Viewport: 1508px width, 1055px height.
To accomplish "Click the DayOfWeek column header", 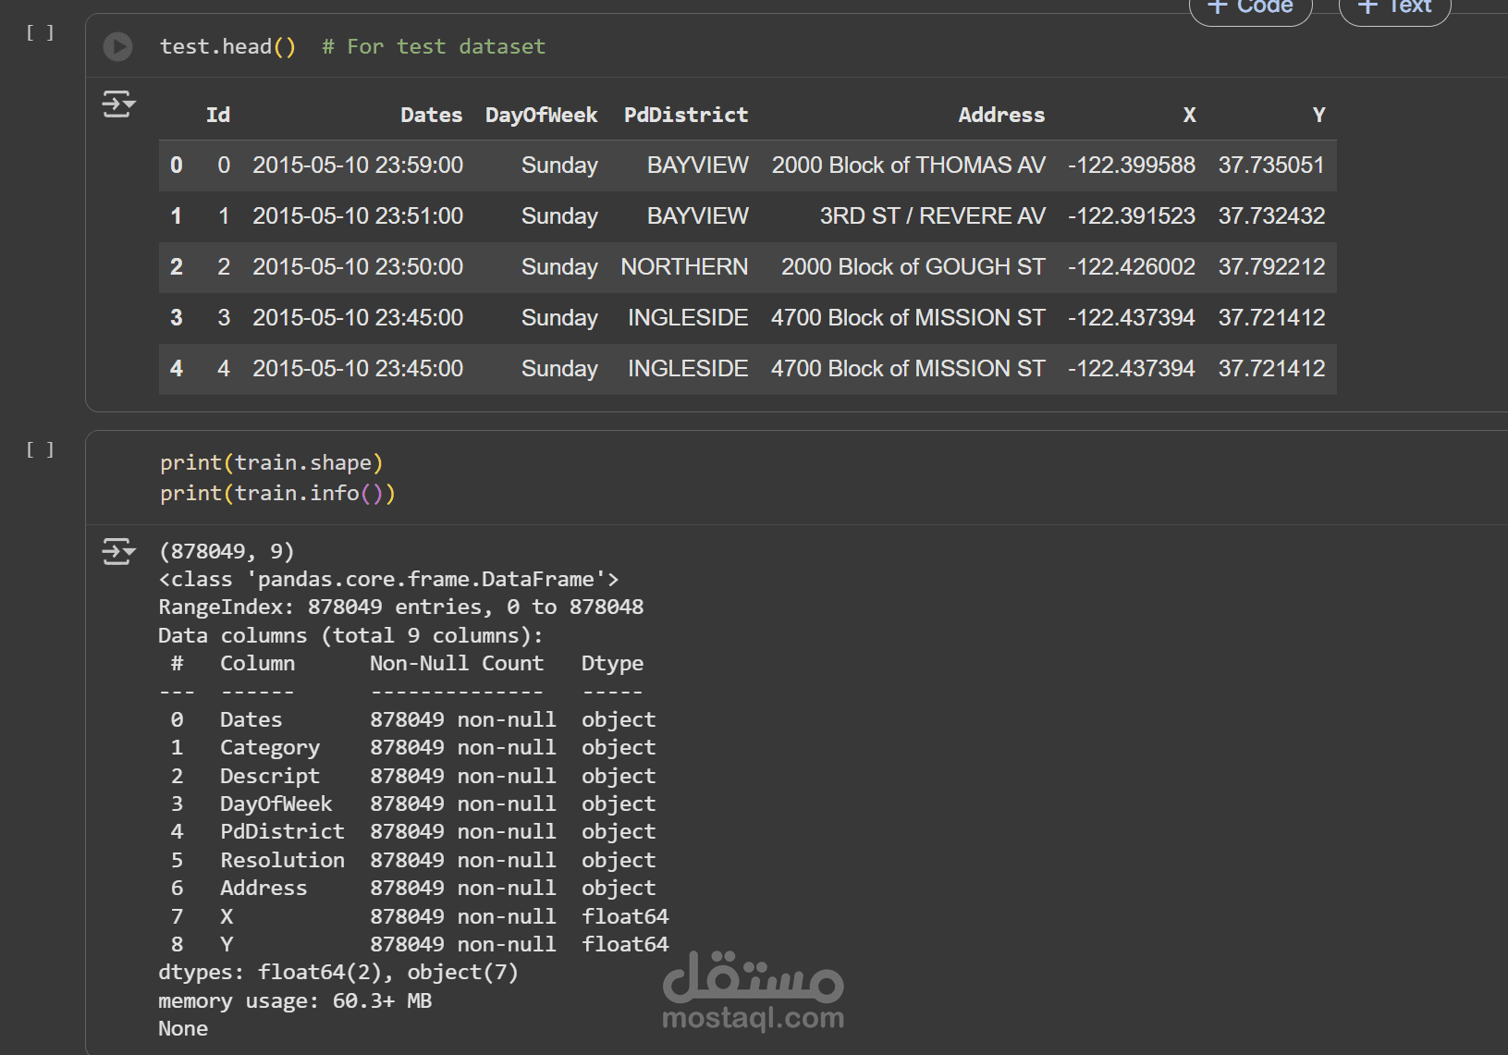I will coord(541,116).
